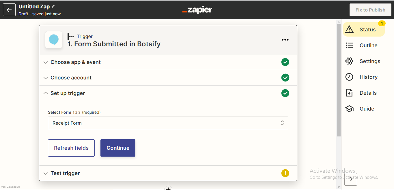
Task: Click the Continue button
Action: 118,148
